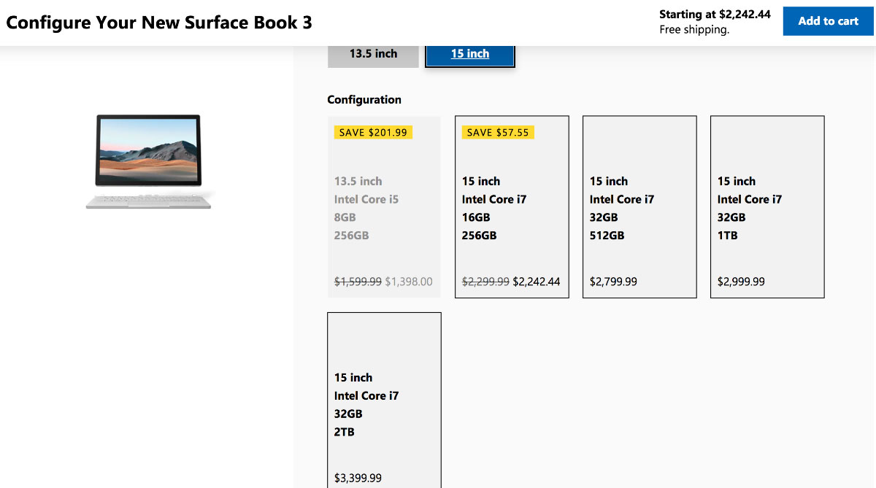Click the struck-through $2,299.99 price
876x488 pixels.
coord(485,282)
